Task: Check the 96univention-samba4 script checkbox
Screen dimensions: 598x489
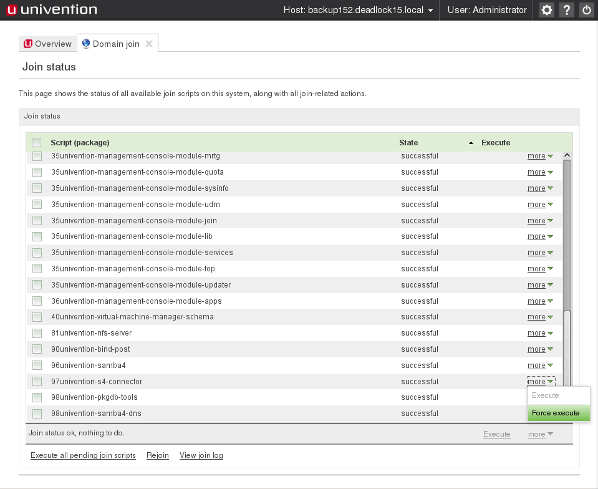Action: pyautogui.click(x=37, y=366)
